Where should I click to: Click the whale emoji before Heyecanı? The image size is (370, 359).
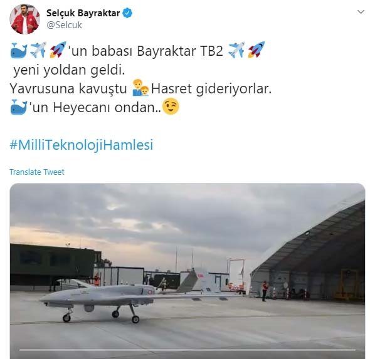(19, 107)
